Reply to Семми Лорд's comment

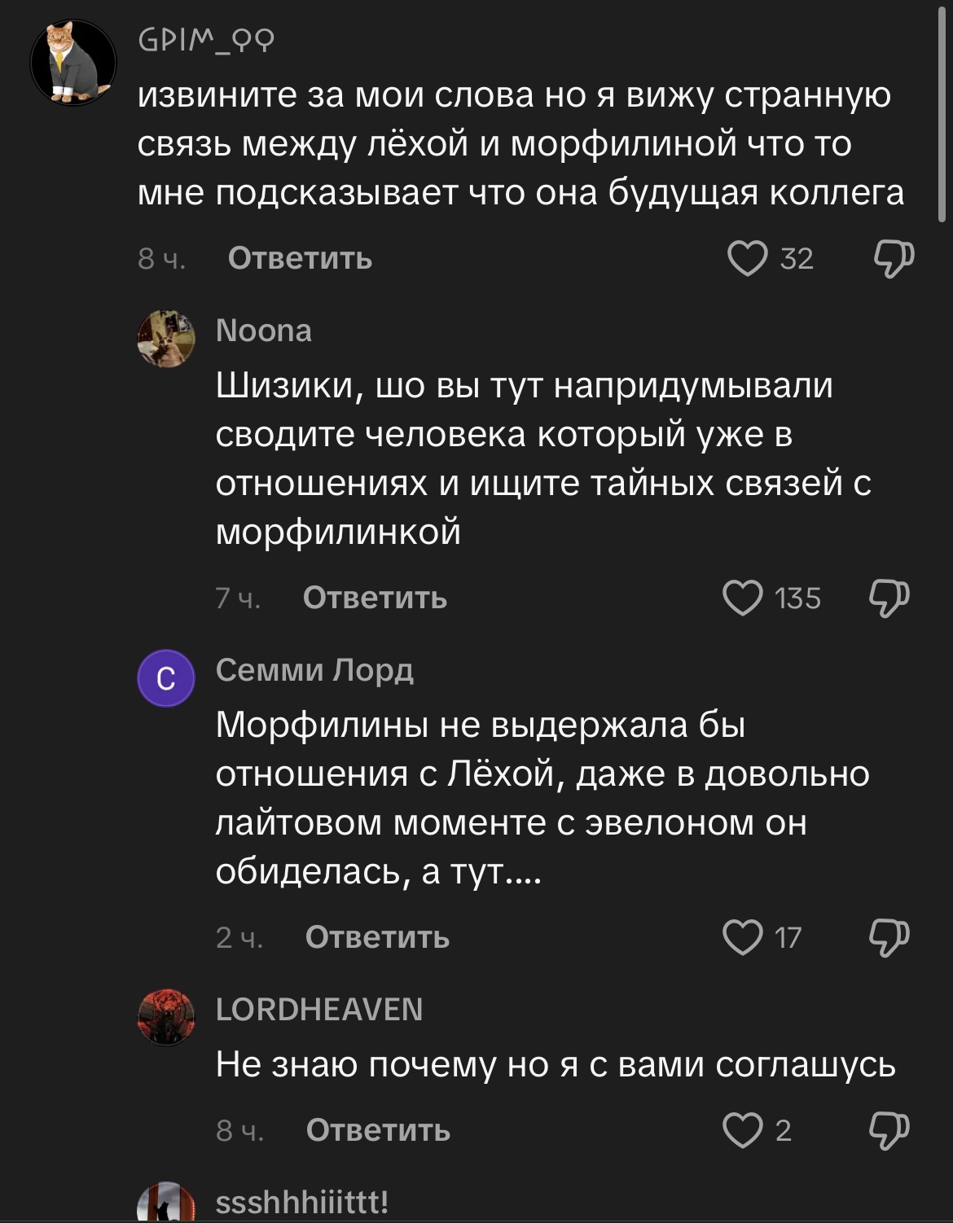(x=377, y=937)
